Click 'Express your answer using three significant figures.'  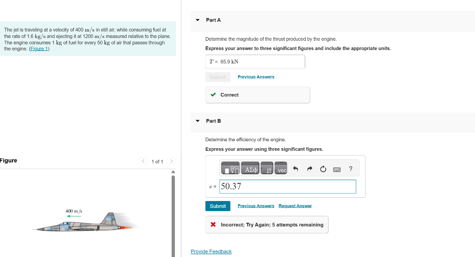pyautogui.click(x=264, y=149)
